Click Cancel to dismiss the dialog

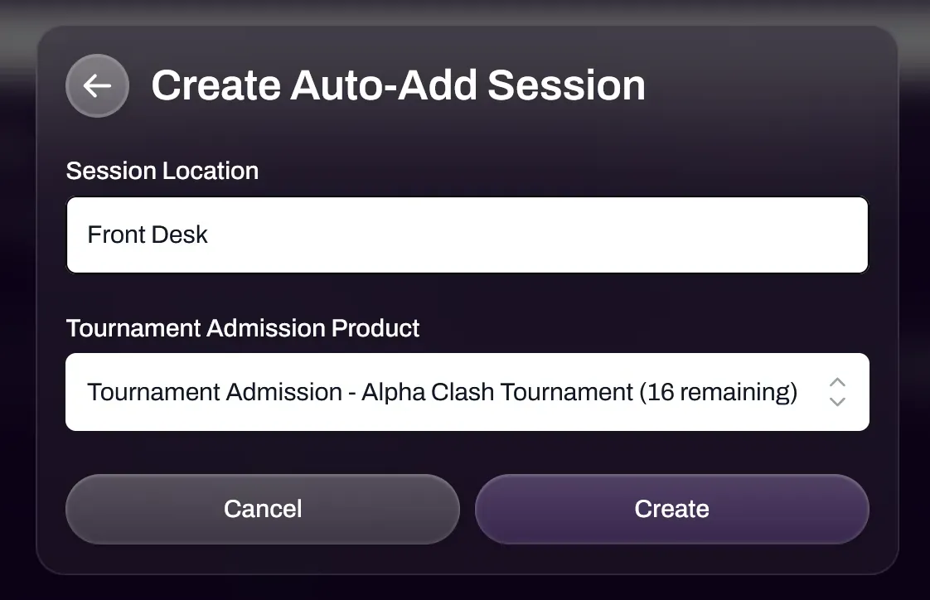pyautogui.click(x=263, y=509)
